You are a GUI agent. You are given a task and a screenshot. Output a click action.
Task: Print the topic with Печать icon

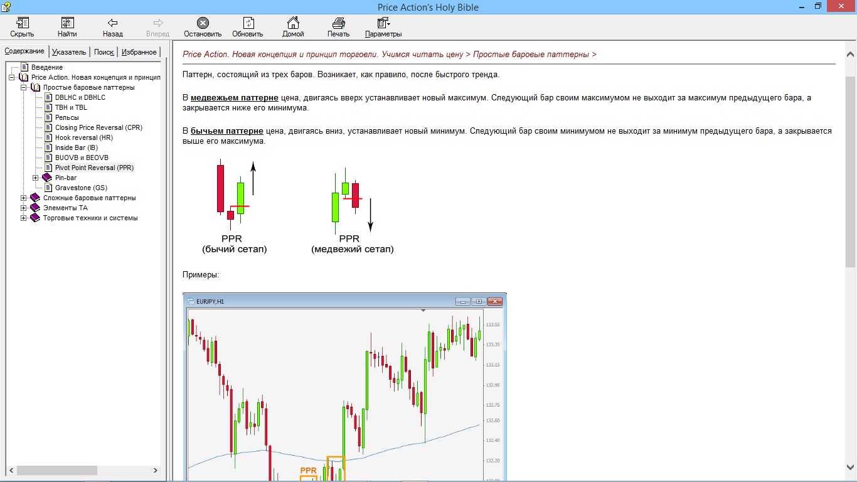[x=338, y=23]
